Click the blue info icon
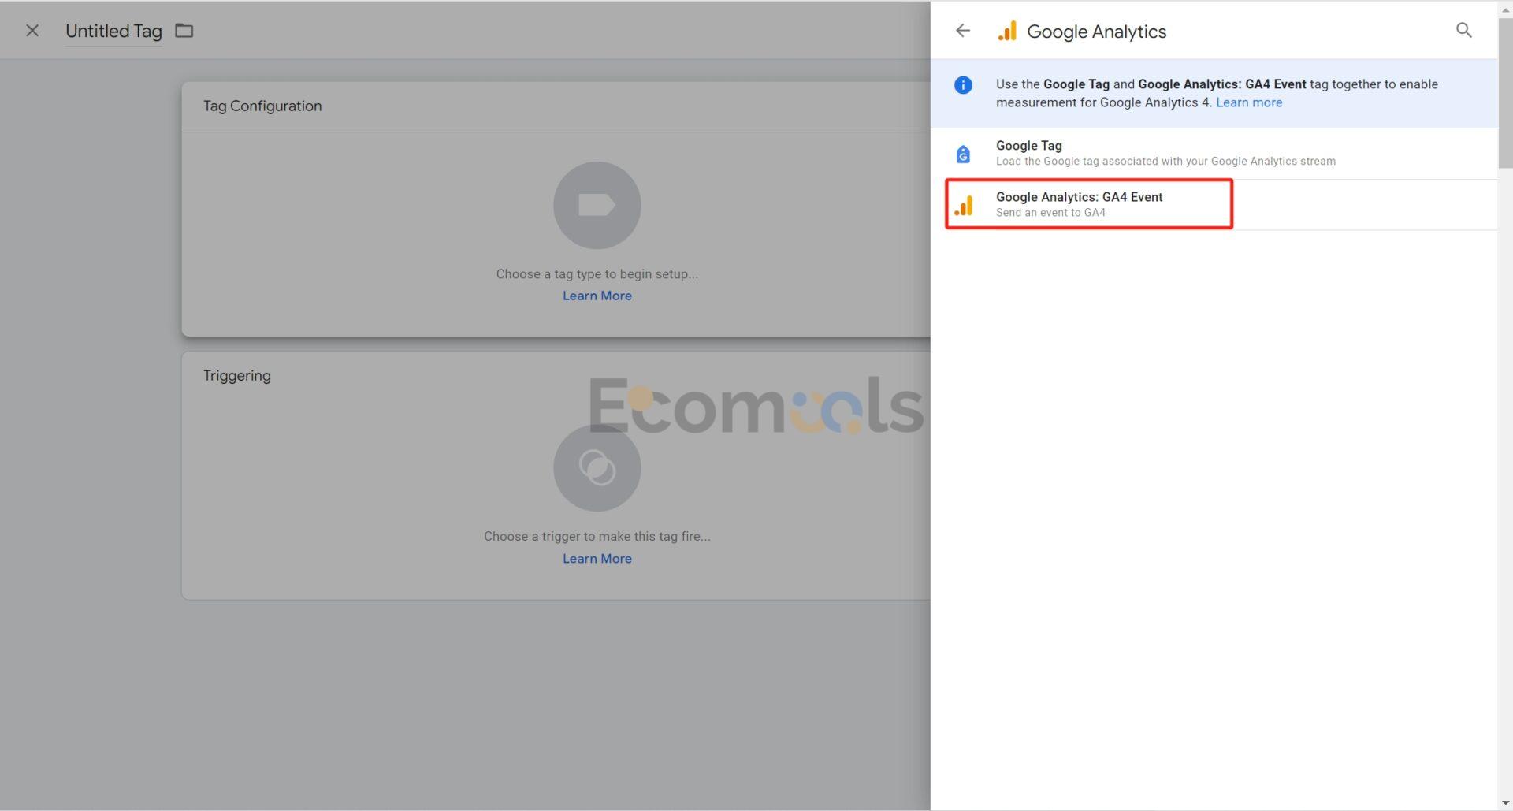1513x811 pixels. click(x=963, y=85)
